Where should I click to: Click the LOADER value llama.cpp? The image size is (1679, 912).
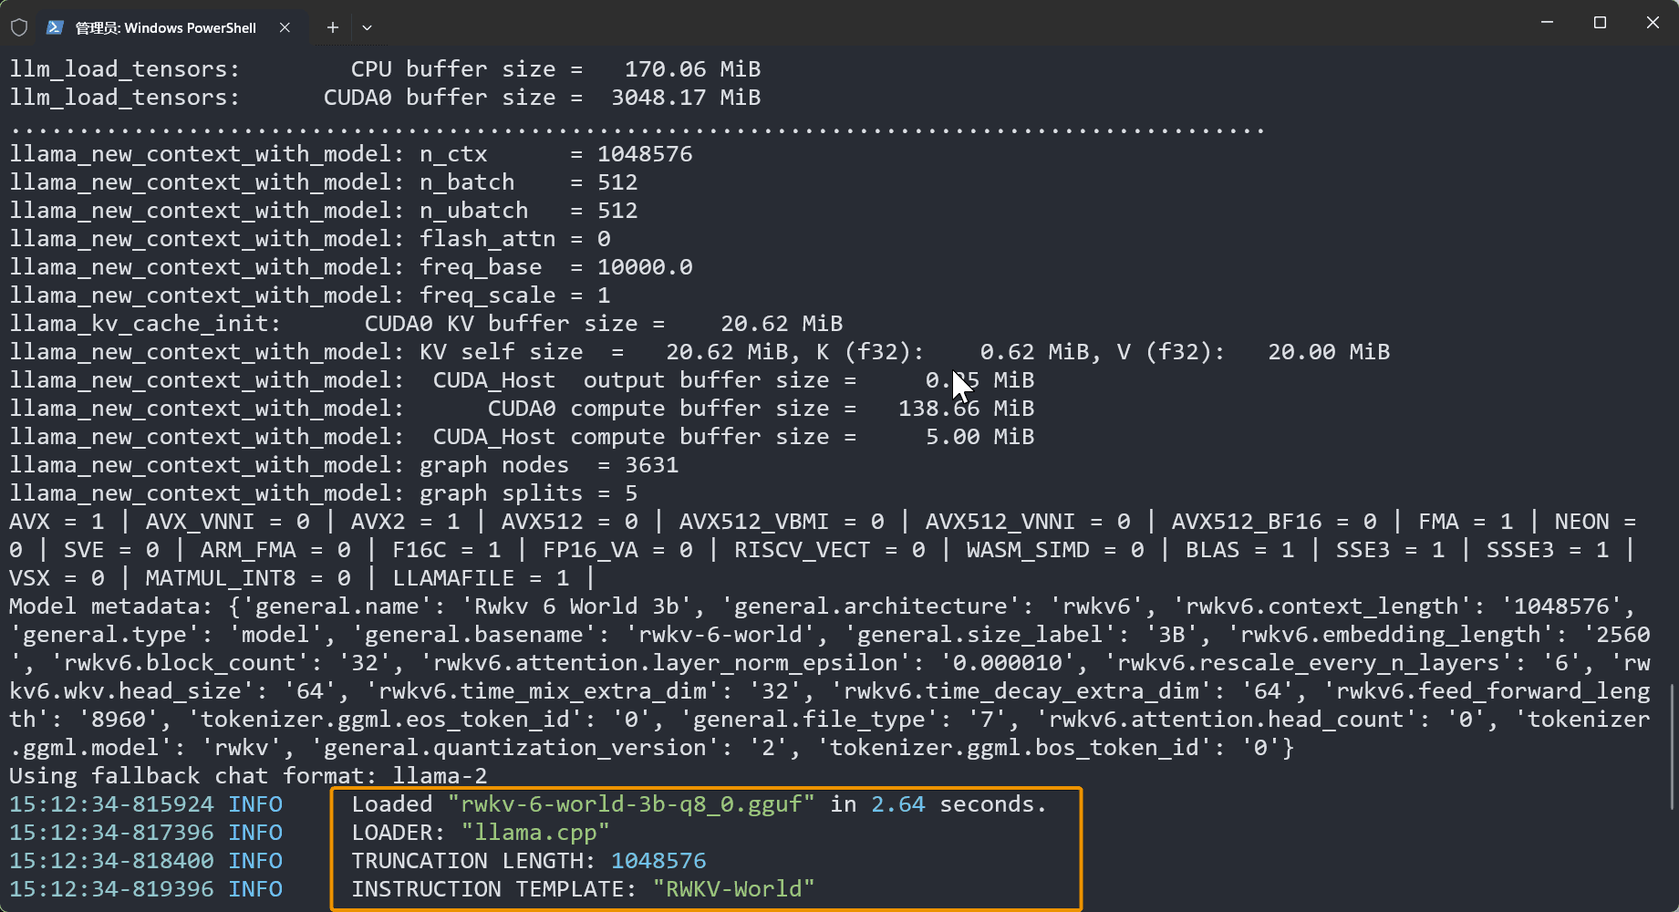pyautogui.click(x=535, y=832)
